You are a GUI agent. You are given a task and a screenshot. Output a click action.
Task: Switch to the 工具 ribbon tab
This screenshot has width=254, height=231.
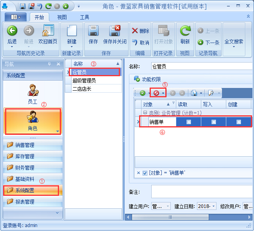point(84,17)
